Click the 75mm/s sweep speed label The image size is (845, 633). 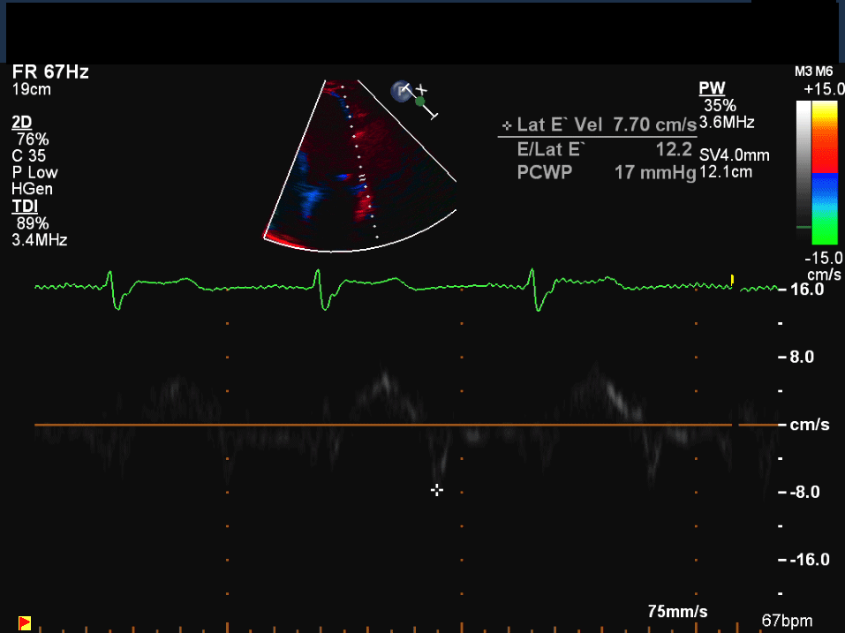(677, 612)
